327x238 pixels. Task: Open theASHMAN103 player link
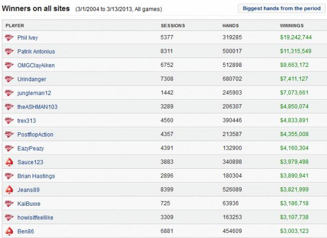click(37, 107)
